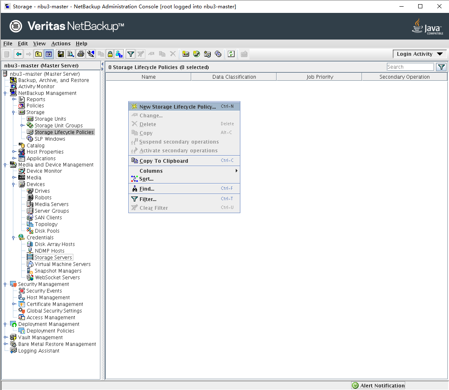Viewport: 449px width, 390px height.
Task: Sort by the Data Classification column header
Action: point(234,77)
